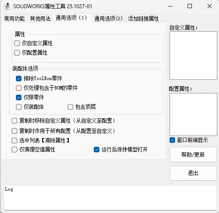Screen dimensions: 219x213
Task: Close the SOLIDWORKS属性工具 window
Action: click(210, 6)
